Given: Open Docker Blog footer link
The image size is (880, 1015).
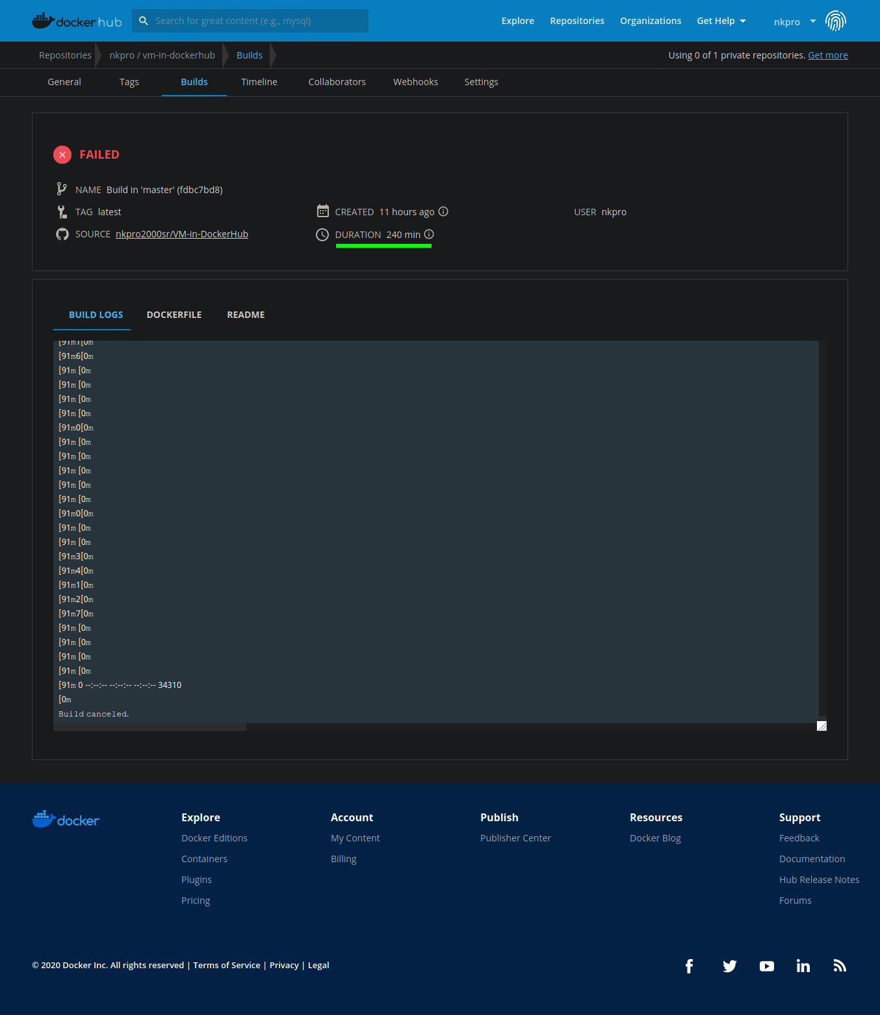Looking at the screenshot, I should [x=656, y=838].
